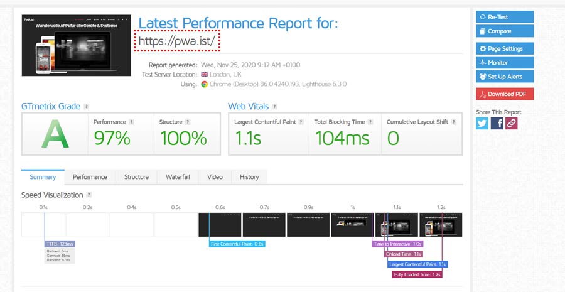Click the Set Up Alerts button

505,77
